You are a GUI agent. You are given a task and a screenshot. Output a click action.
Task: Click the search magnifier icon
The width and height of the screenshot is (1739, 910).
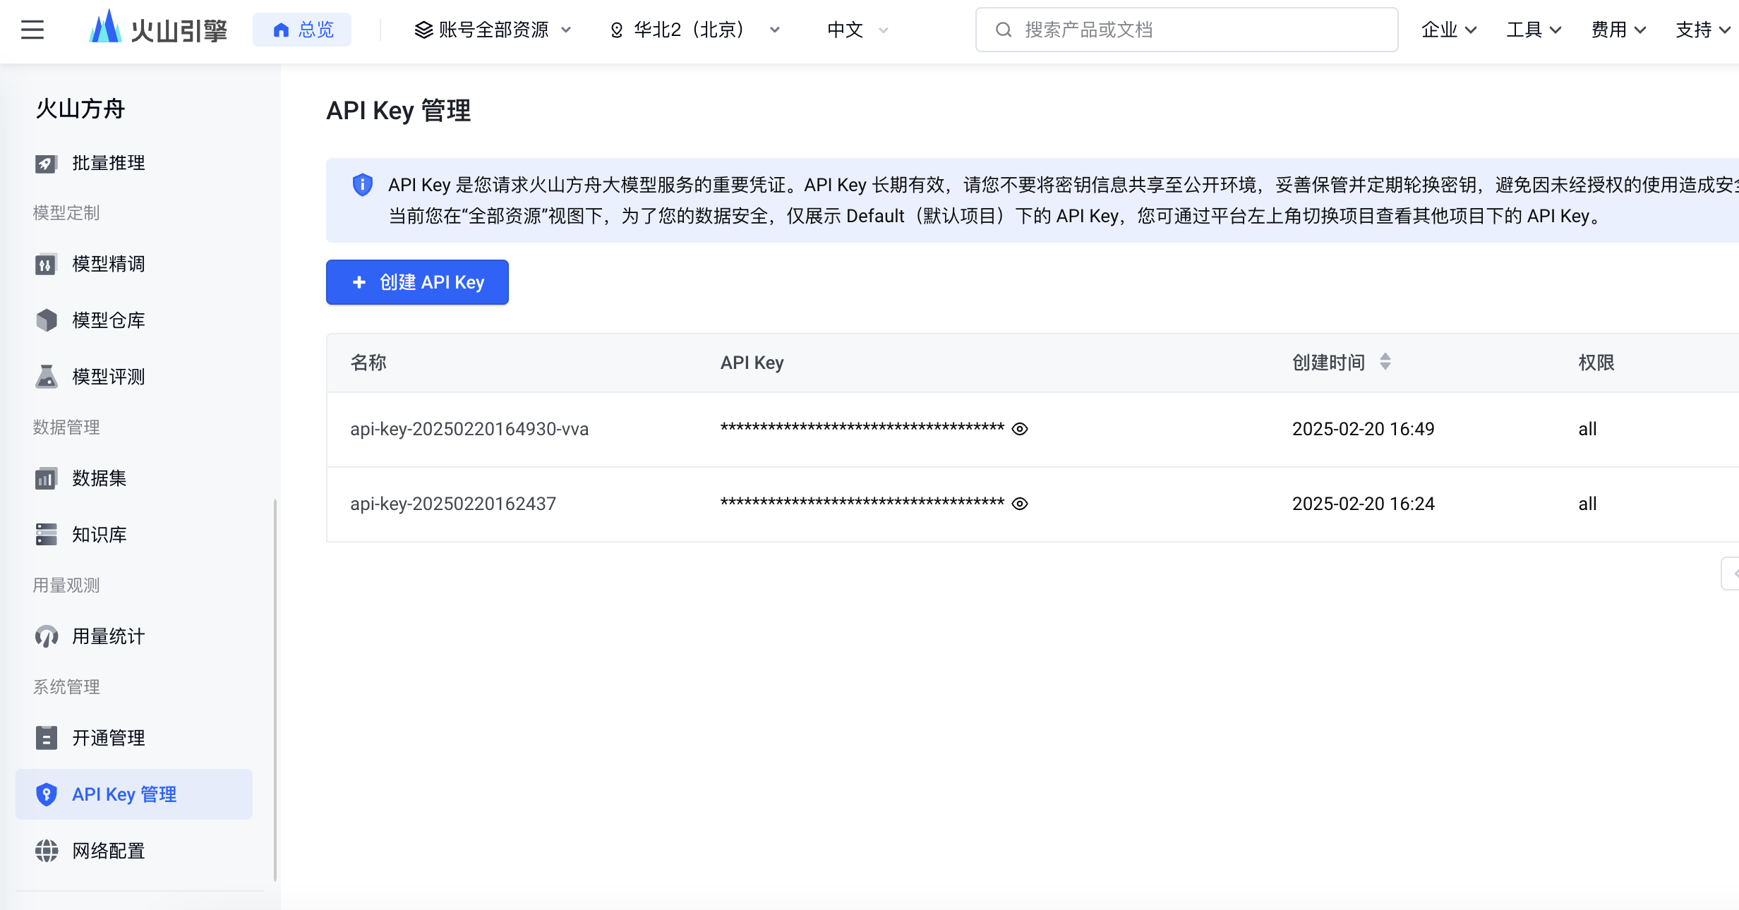[1003, 30]
